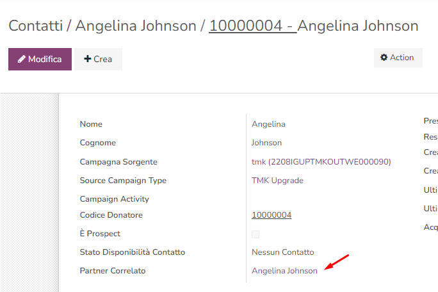Click the Campaign Activity field label
This screenshot has width=438, height=292.
(114, 199)
